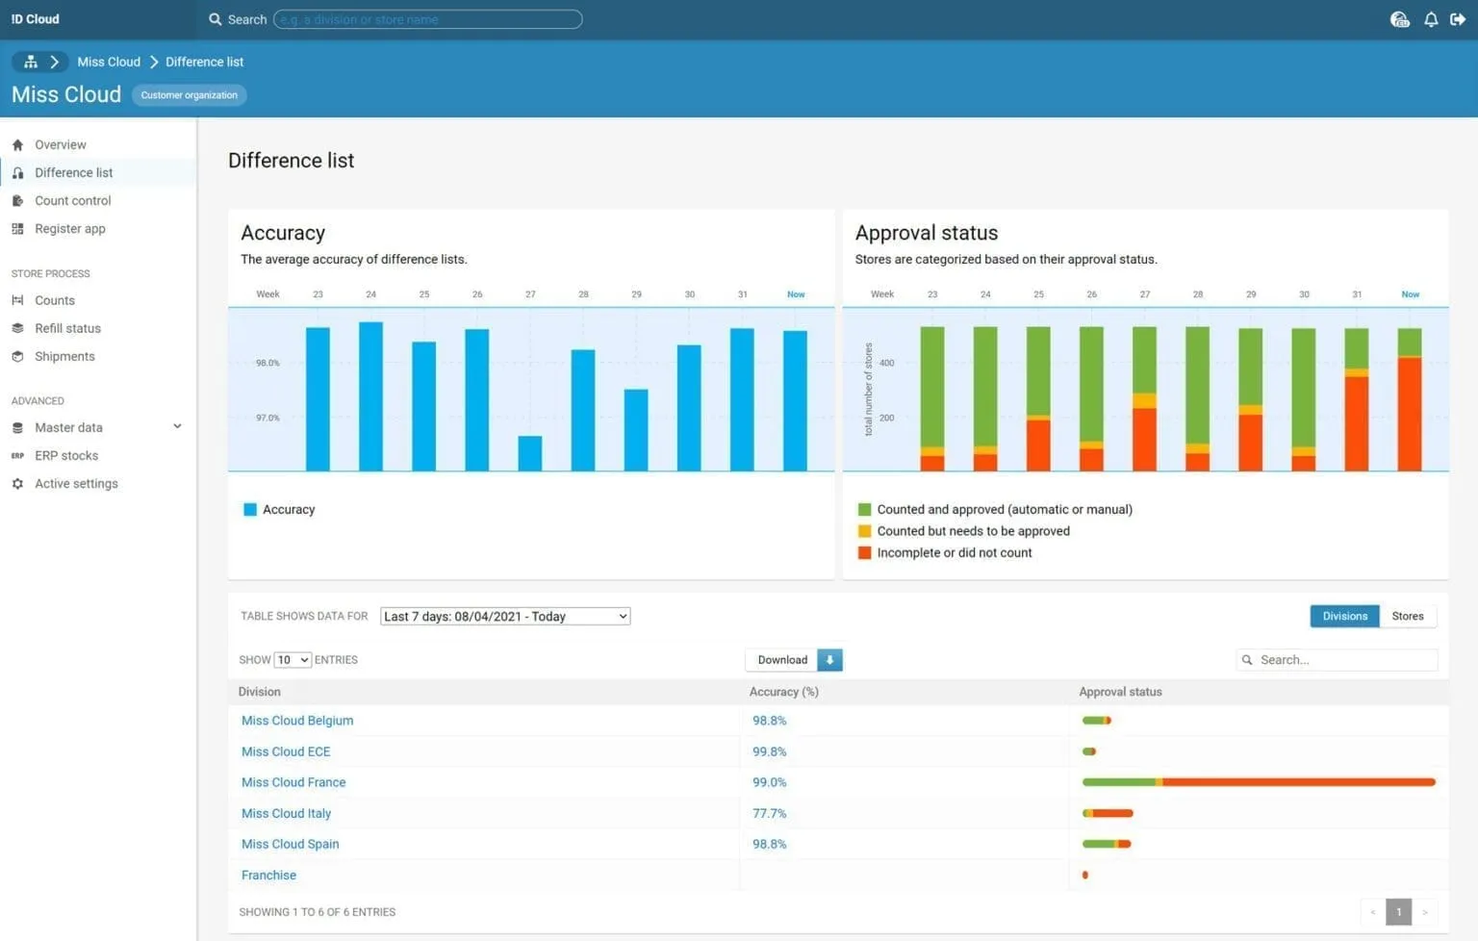Open the show entries count dropdown

[x=293, y=660]
